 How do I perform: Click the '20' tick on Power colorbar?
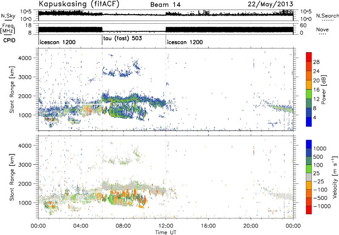(x=316, y=81)
